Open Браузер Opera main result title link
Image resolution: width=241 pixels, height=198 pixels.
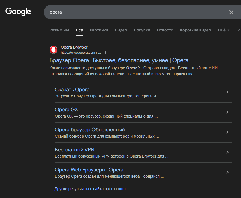[x=119, y=60]
